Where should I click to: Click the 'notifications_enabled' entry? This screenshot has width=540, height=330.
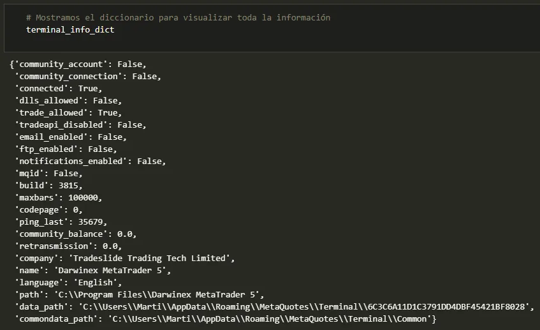(x=91, y=161)
